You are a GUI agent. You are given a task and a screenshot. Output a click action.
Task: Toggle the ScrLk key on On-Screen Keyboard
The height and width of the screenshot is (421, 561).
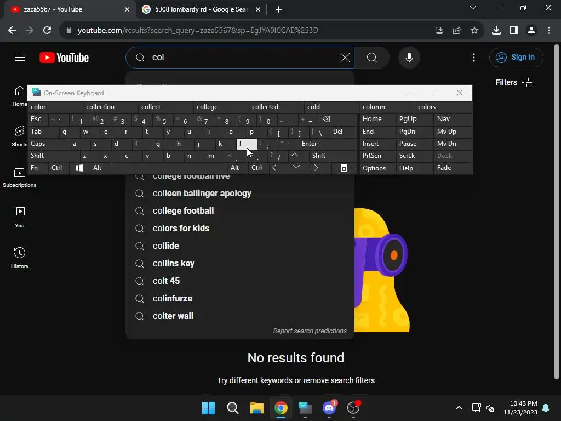pos(414,156)
